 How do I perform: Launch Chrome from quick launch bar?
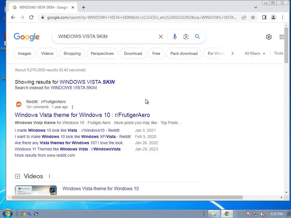point(23,214)
